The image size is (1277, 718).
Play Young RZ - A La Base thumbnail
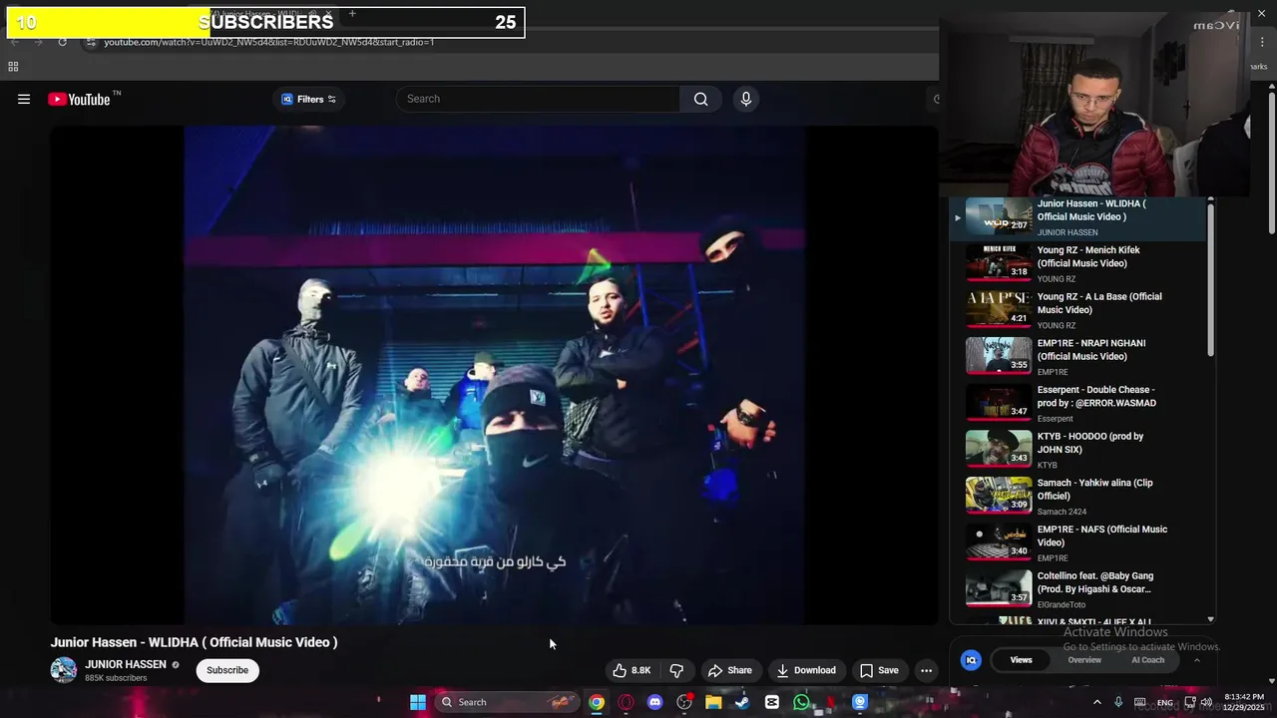coord(999,309)
